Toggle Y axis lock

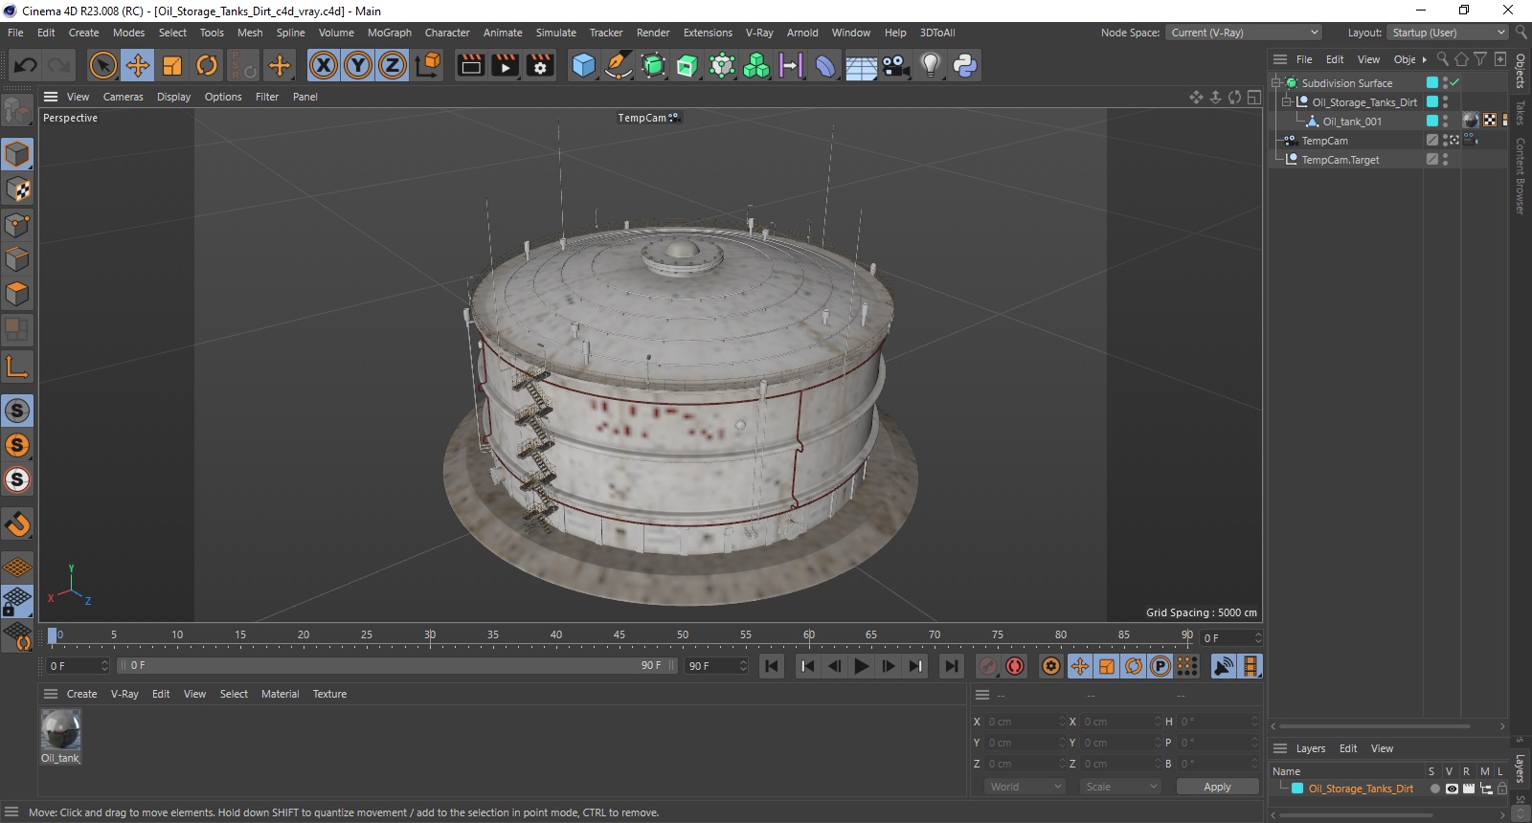click(x=358, y=65)
